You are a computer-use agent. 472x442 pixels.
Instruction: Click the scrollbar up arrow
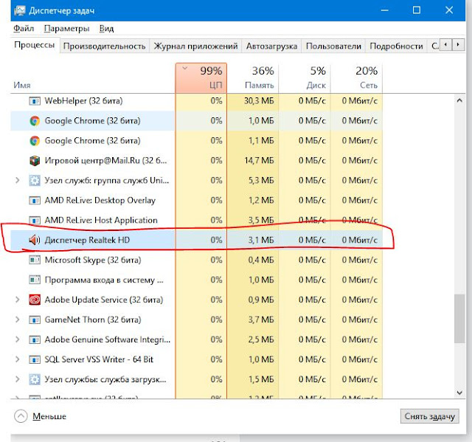tap(459, 100)
